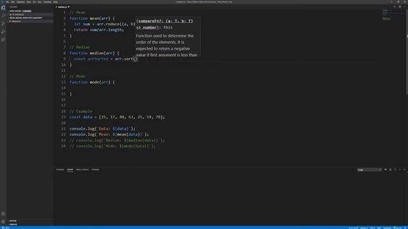Open the Edit menu

(13, 2)
